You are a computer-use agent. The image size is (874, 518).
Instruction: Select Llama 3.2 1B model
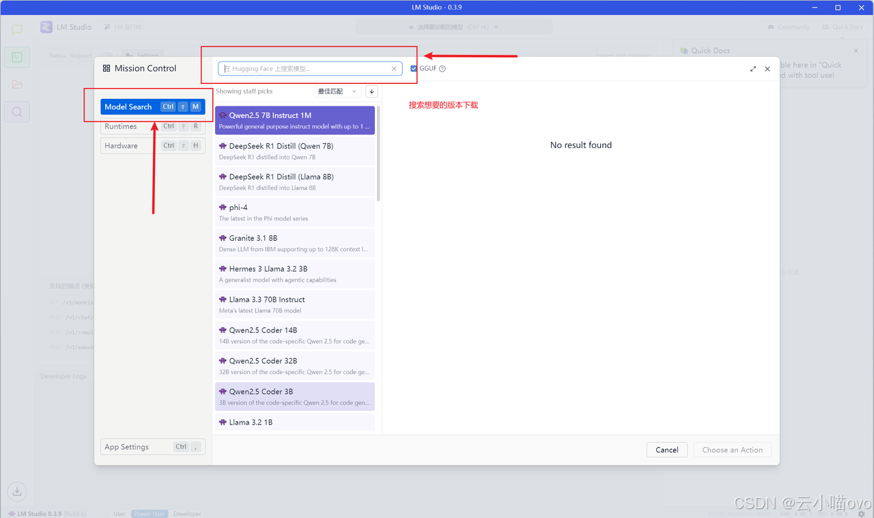tap(295, 422)
